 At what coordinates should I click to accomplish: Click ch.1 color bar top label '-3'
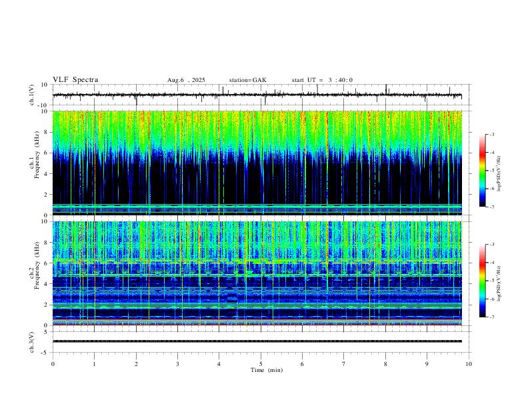(491, 134)
